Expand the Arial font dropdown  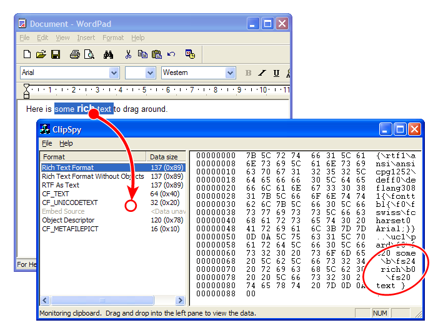pos(114,73)
